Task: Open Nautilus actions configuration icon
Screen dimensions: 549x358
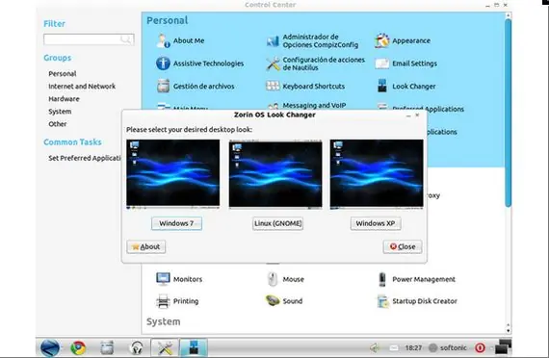Action: [273, 64]
